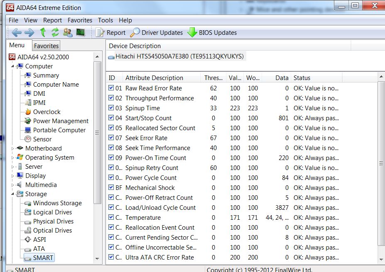Viewport: 385px width, 272px height.
Task: Click the Device Description column header
Action: tap(228, 46)
